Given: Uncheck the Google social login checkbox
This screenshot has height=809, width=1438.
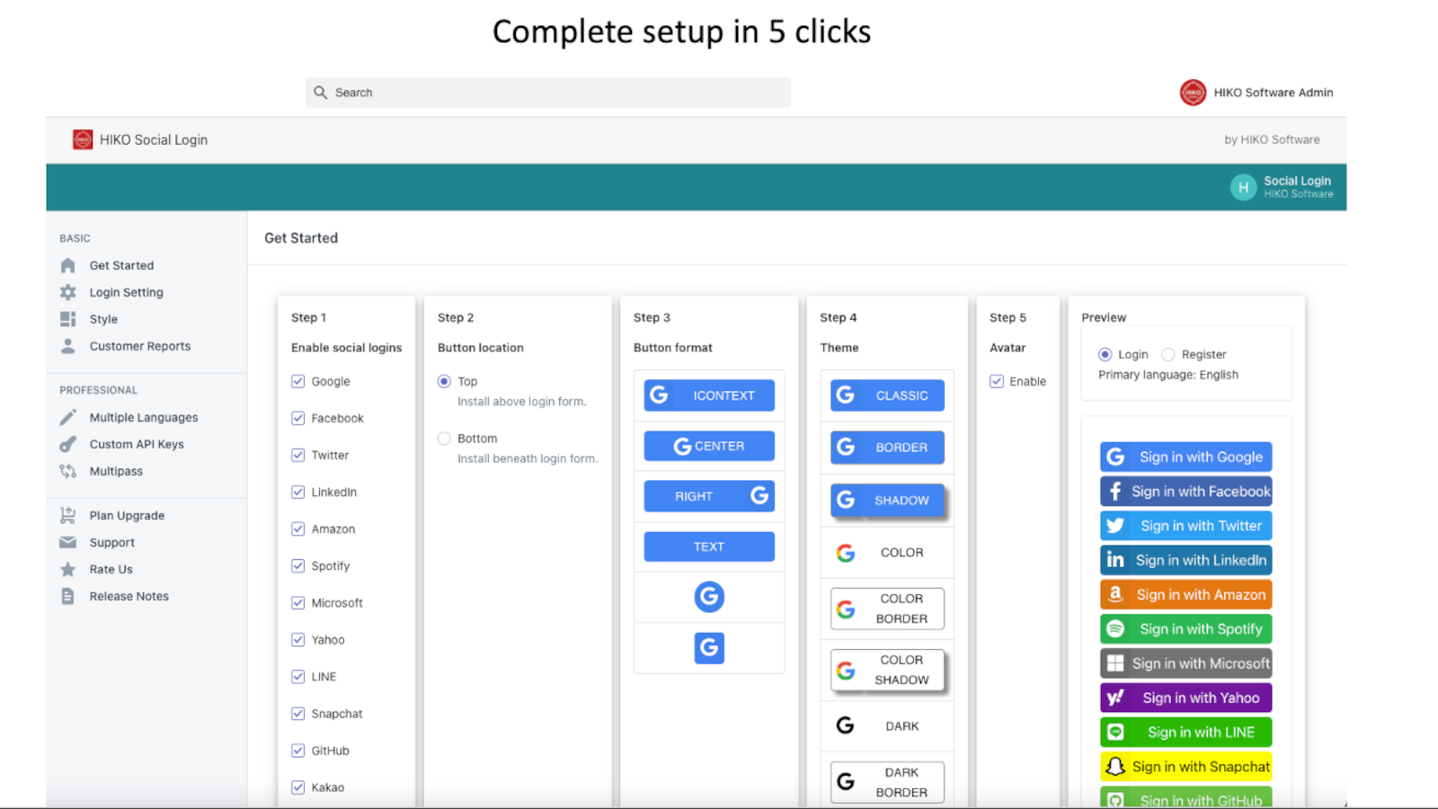Looking at the screenshot, I should point(297,381).
